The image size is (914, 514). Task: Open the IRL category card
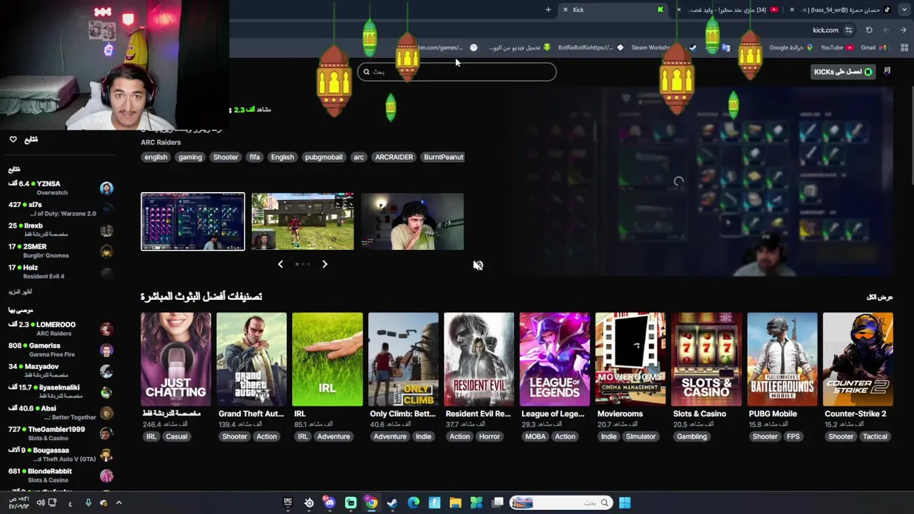click(x=327, y=359)
